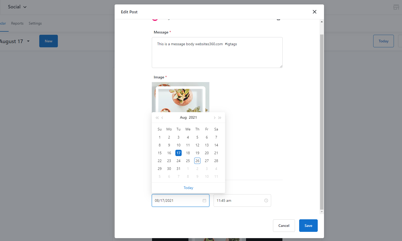402x241 pixels.
Task: Close the Edit Post dialog
Action: (x=315, y=12)
